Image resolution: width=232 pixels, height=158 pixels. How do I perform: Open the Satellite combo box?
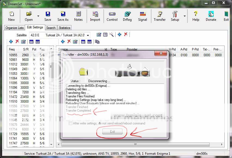(60, 35)
